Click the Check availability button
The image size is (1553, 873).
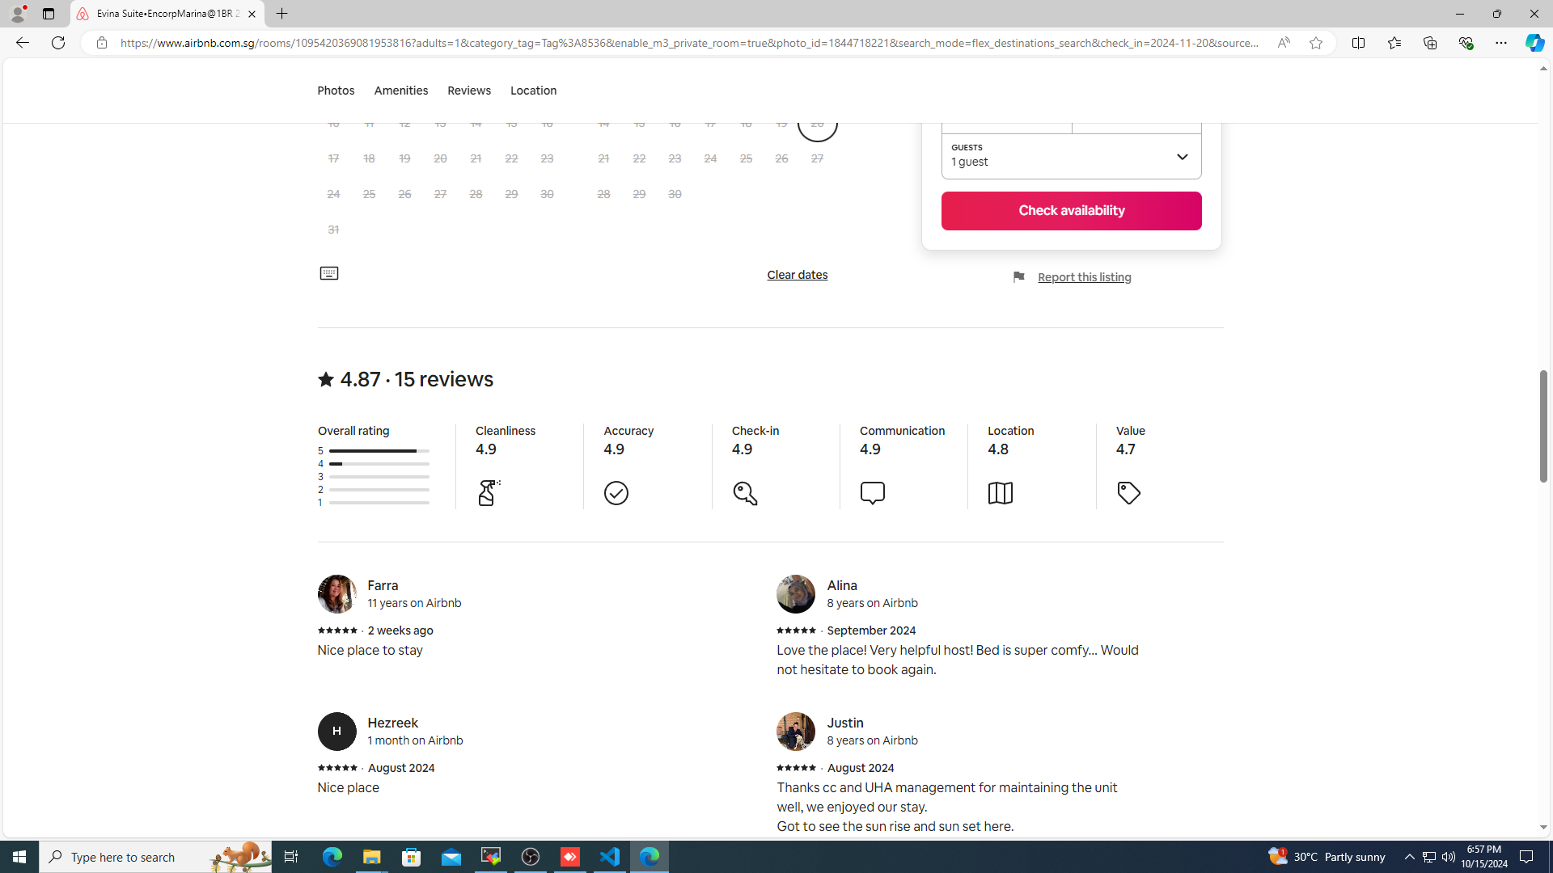1071,211
